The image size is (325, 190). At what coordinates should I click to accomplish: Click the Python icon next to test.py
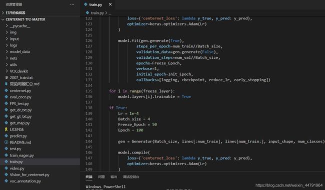(x=6, y=149)
